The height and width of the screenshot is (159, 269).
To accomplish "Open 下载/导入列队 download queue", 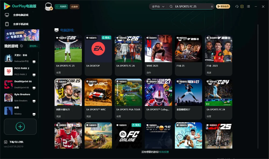I will point(14,142).
